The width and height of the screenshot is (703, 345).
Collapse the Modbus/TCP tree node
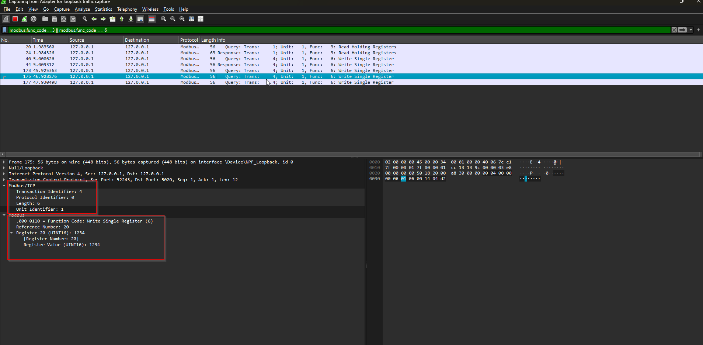[4, 186]
